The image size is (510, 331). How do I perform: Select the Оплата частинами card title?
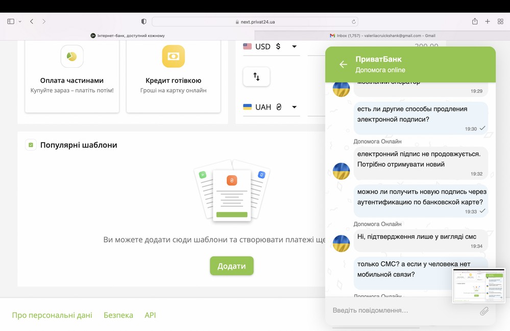[x=72, y=80]
